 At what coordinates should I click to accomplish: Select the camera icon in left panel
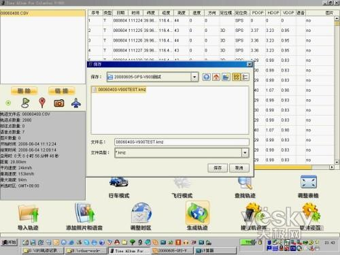click(59, 103)
